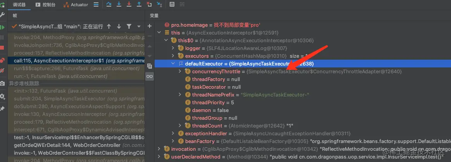Select frame invokeJoinpoint:736 CglibAopProxy

[x=76, y=45]
